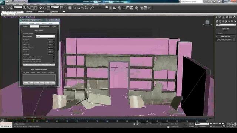Screen dimensions: 237x133
Task: Toggle Angle Snap in the toolbar
Action: tap(79, 8)
